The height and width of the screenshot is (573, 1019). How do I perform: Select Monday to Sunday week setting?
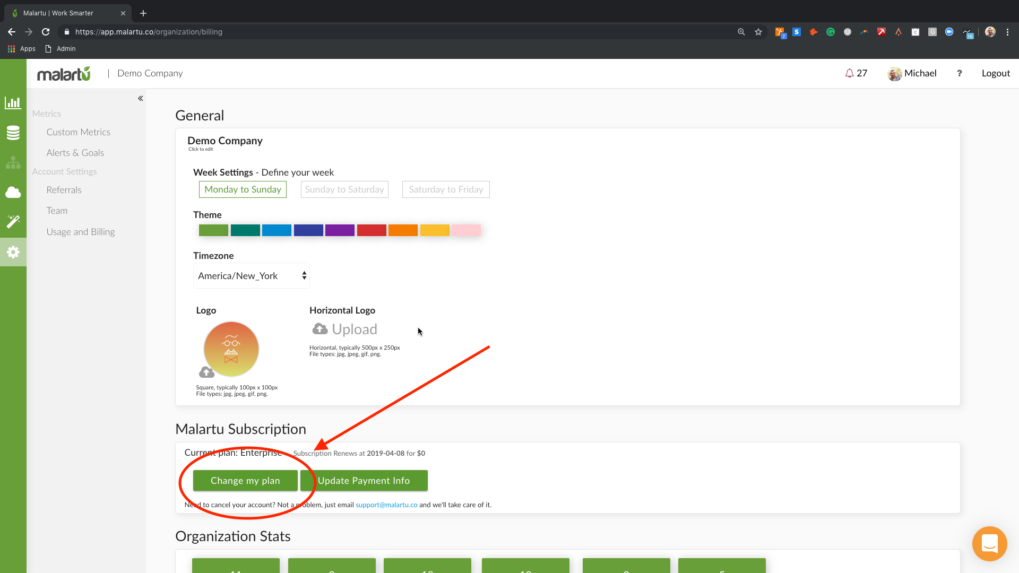tap(243, 189)
